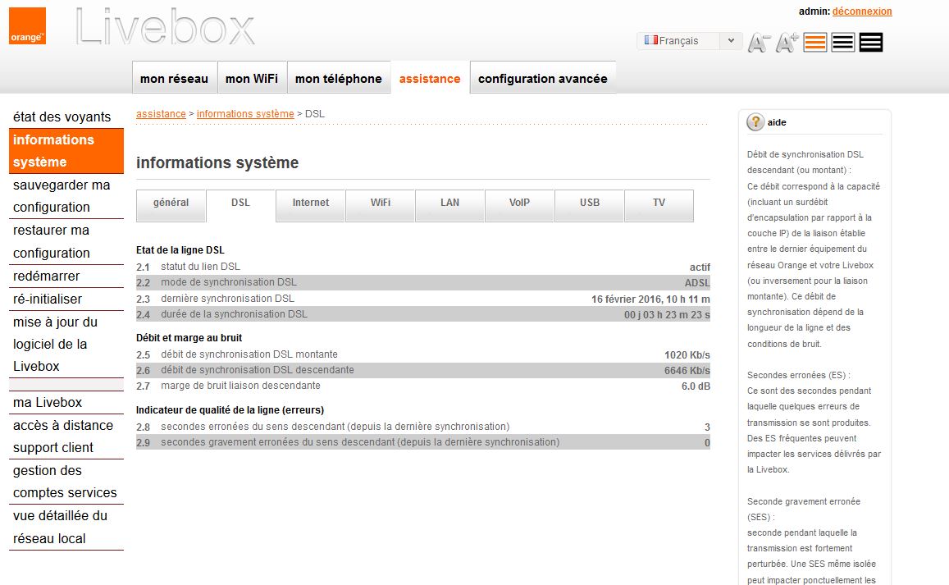Open the Français language dropdown
Screen dimensions: 949x585
coord(689,41)
